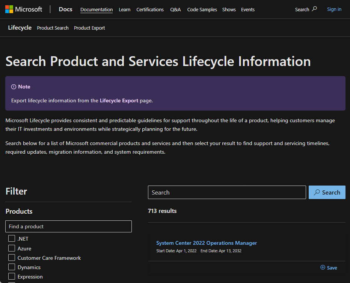Image resolution: width=350 pixels, height=283 pixels.
Task: Navigate to Q&A
Action: [x=175, y=10]
